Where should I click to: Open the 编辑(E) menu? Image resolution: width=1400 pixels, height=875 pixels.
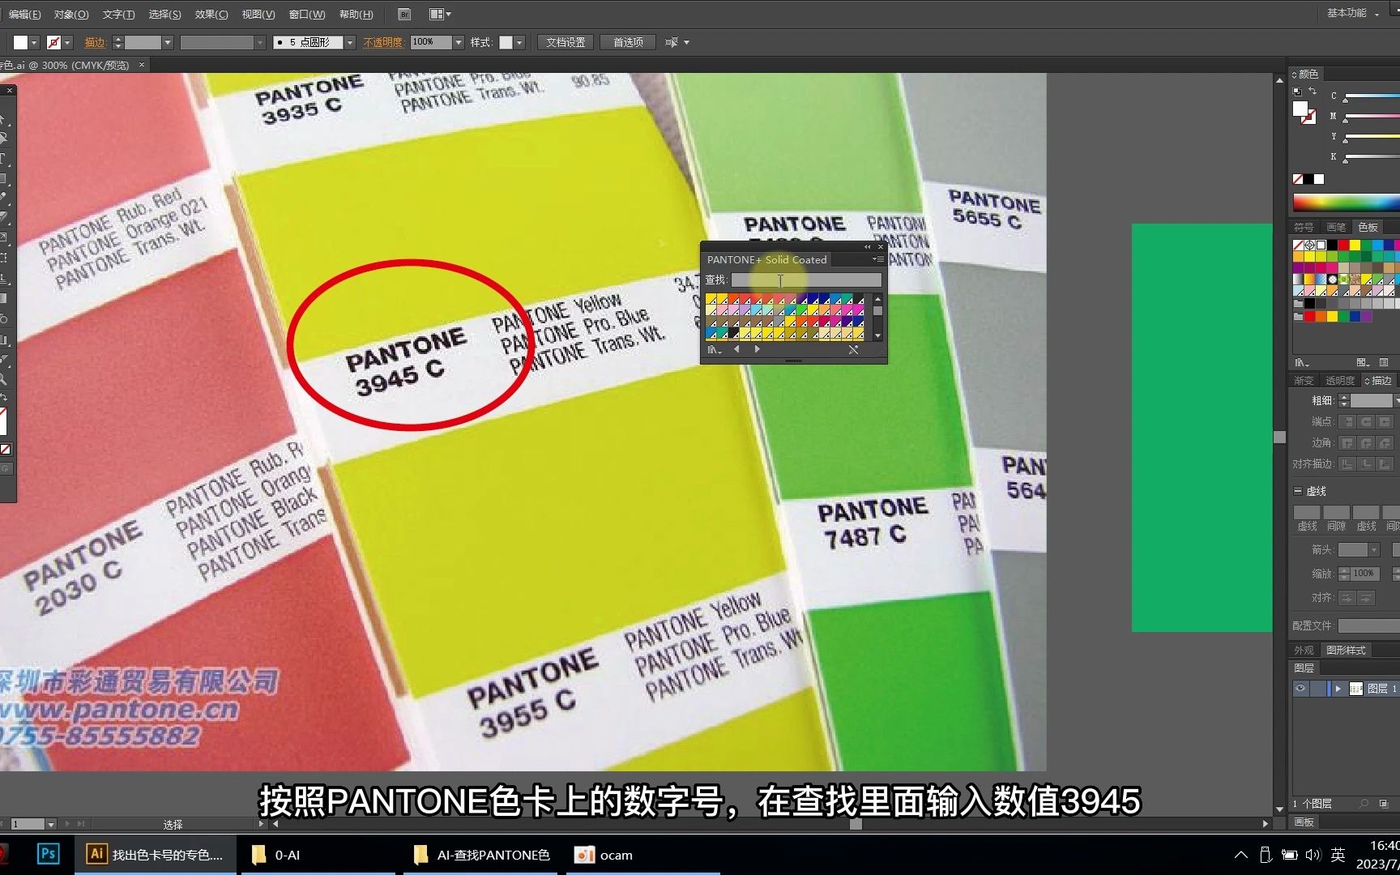[x=24, y=15]
